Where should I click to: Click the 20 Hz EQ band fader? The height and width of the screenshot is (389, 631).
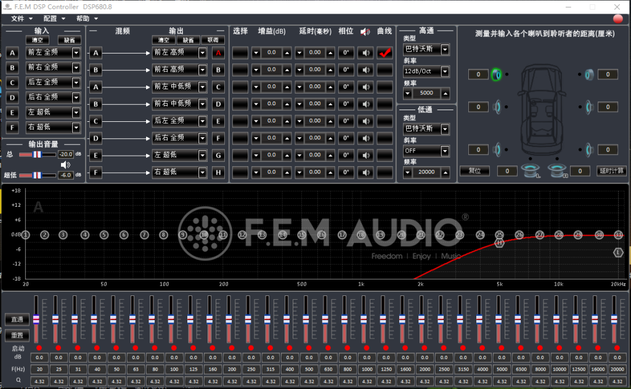point(36,319)
